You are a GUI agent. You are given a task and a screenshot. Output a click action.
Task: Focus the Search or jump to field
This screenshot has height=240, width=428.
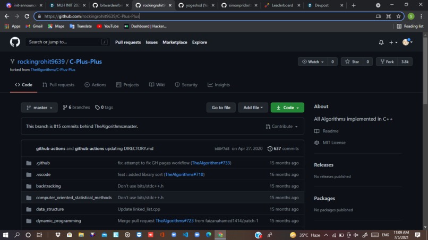67,42
